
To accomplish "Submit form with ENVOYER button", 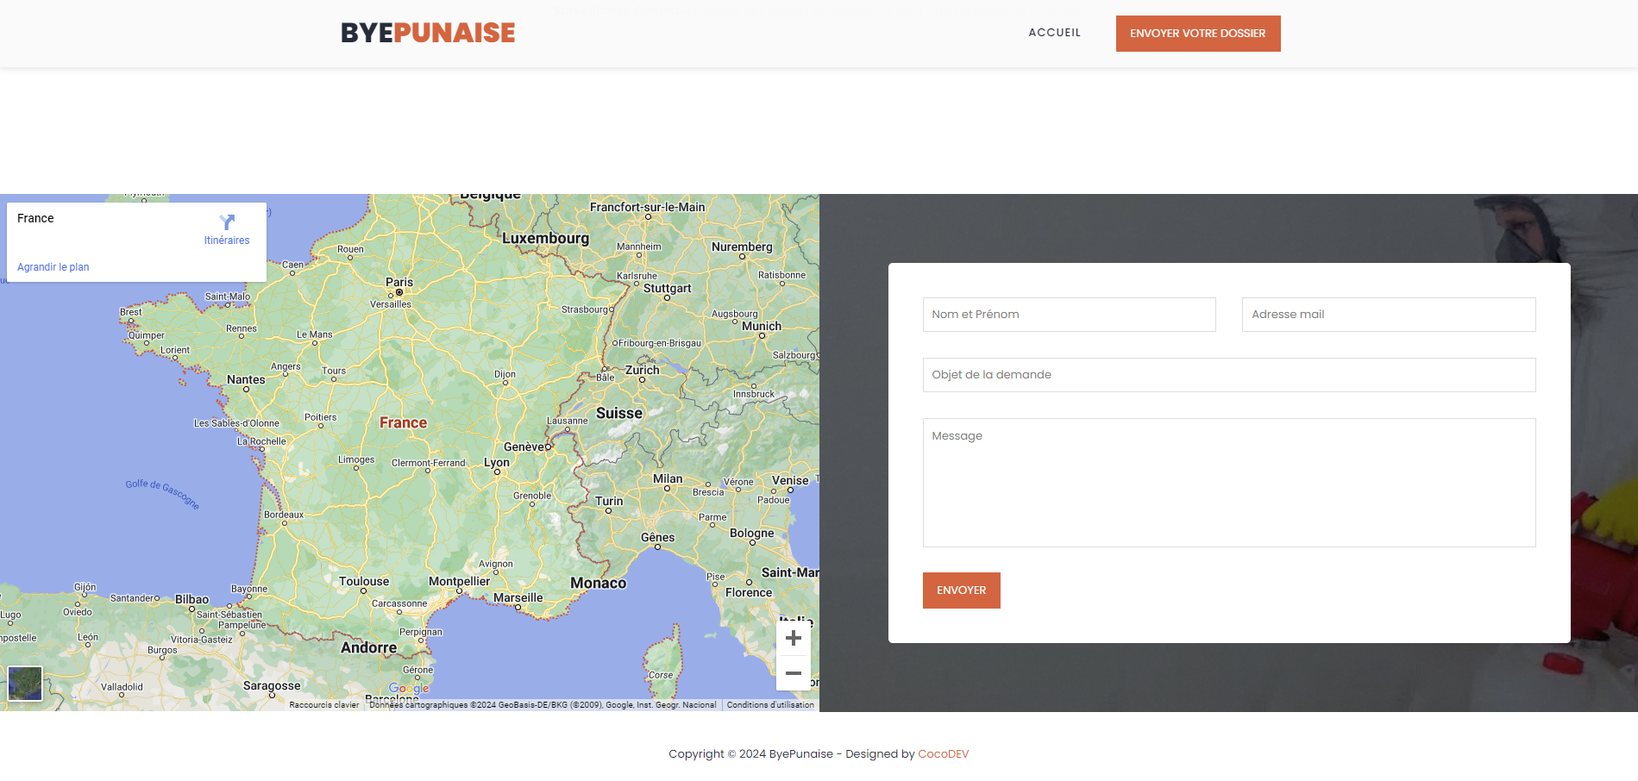I will [961, 590].
